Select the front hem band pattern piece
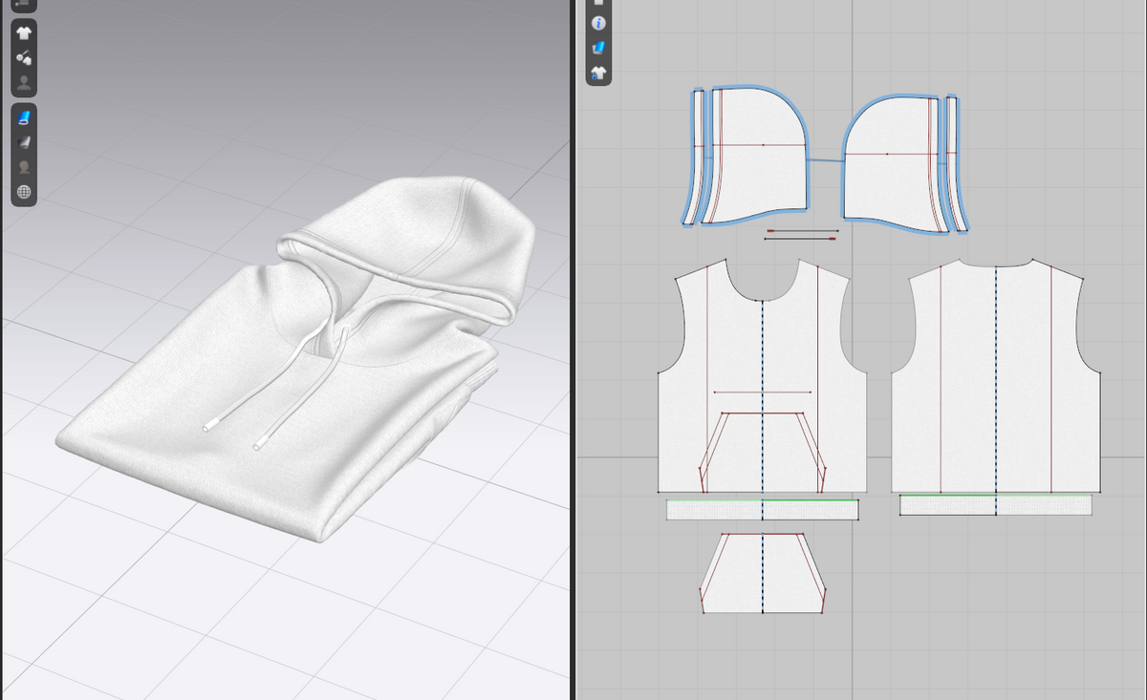 pos(763,510)
